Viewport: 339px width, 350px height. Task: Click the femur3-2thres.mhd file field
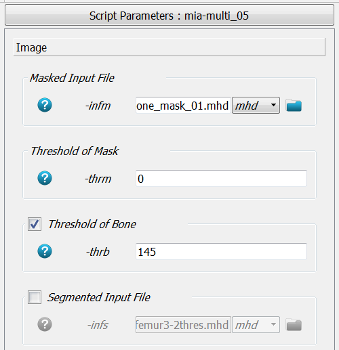pos(183,325)
